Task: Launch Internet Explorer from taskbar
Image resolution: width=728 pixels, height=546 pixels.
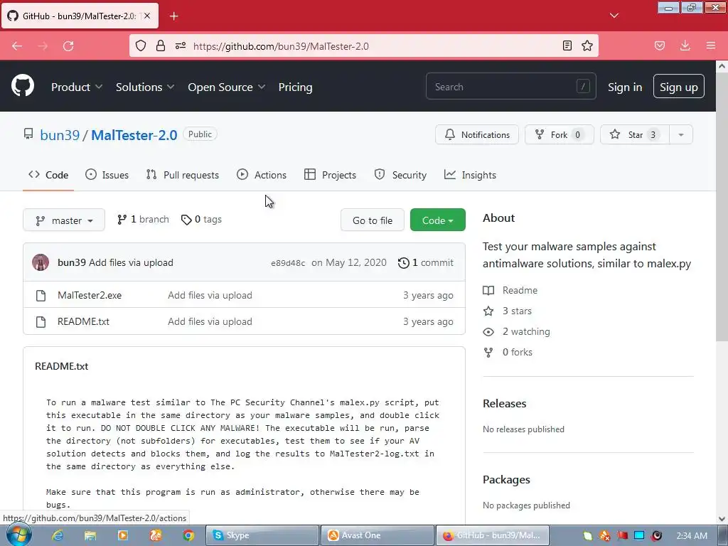Action: point(58,535)
